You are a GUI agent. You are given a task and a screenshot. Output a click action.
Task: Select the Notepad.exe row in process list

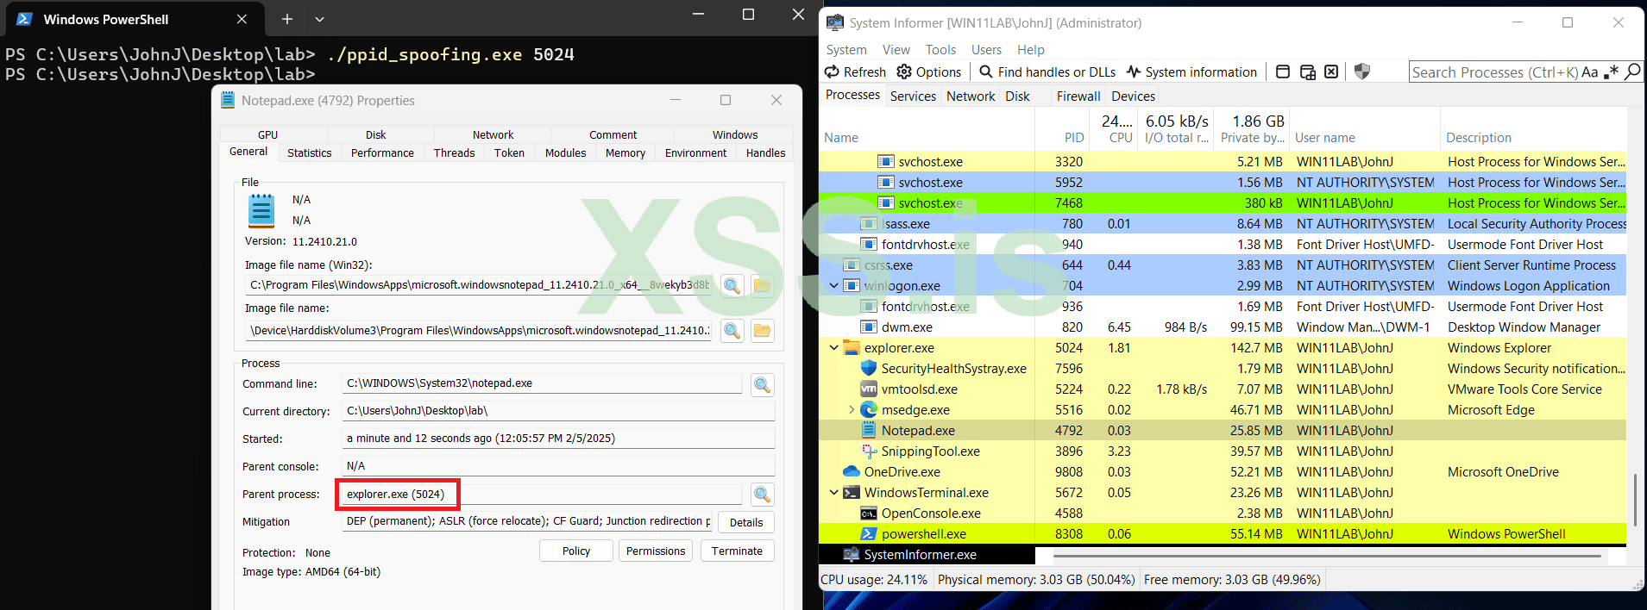(x=1222, y=430)
